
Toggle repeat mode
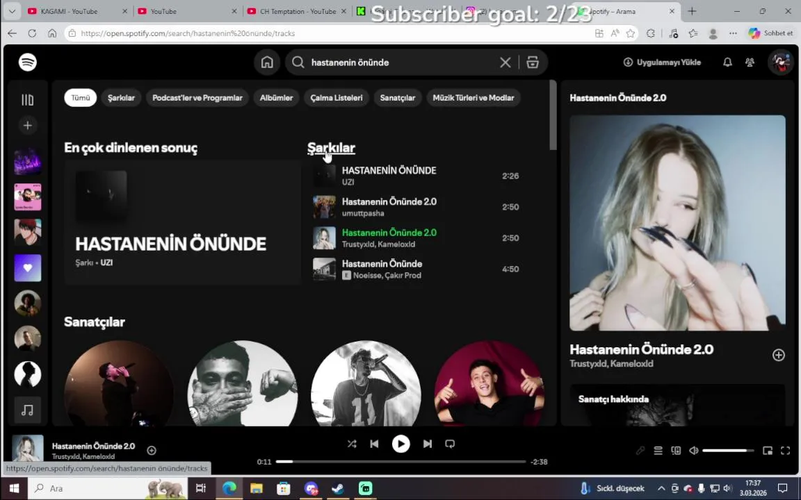[x=450, y=444]
